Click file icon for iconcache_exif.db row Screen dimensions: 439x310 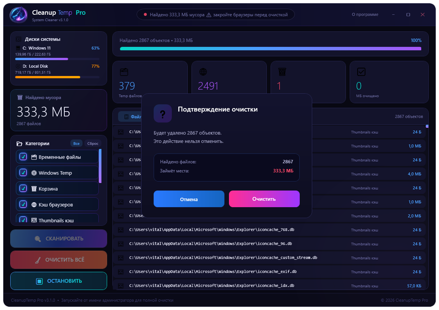point(121,272)
